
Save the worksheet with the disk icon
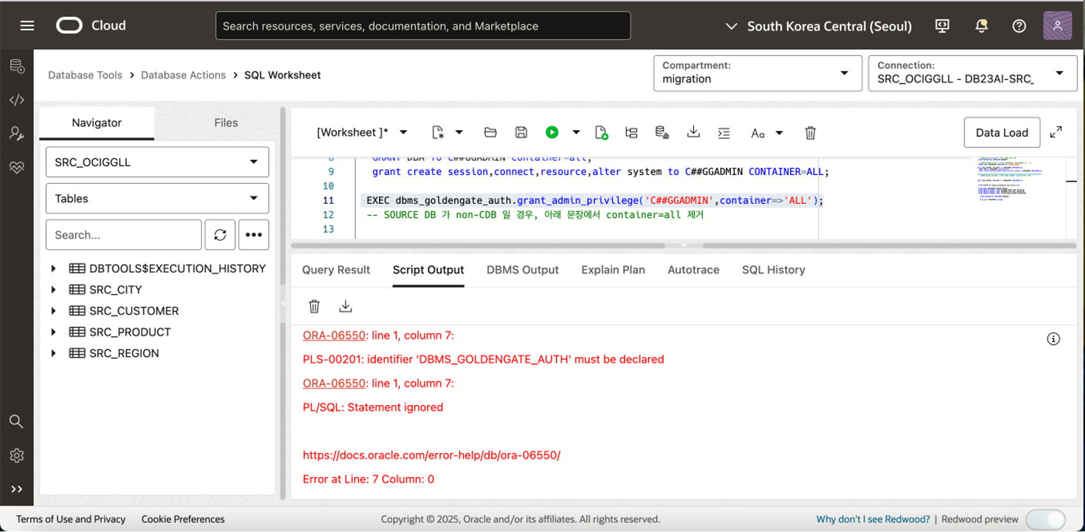pyautogui.click(x=521, y=133)
